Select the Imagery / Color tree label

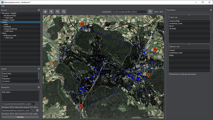8,20
